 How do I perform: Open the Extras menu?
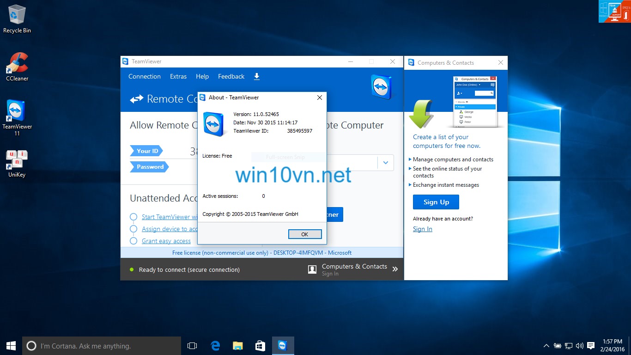(x=178, y=76)
